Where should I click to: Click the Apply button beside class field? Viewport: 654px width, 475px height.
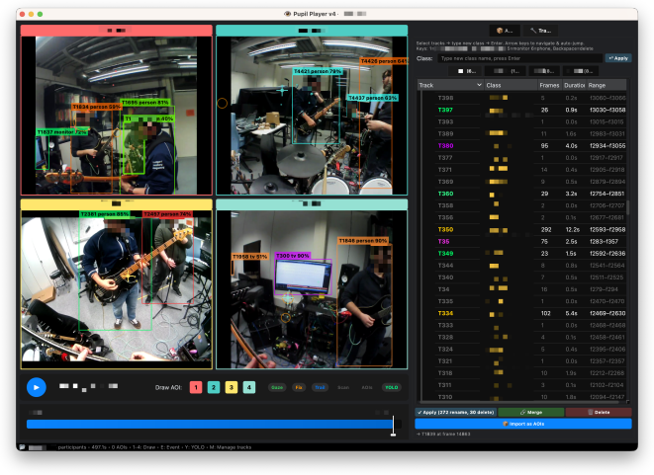618,58
